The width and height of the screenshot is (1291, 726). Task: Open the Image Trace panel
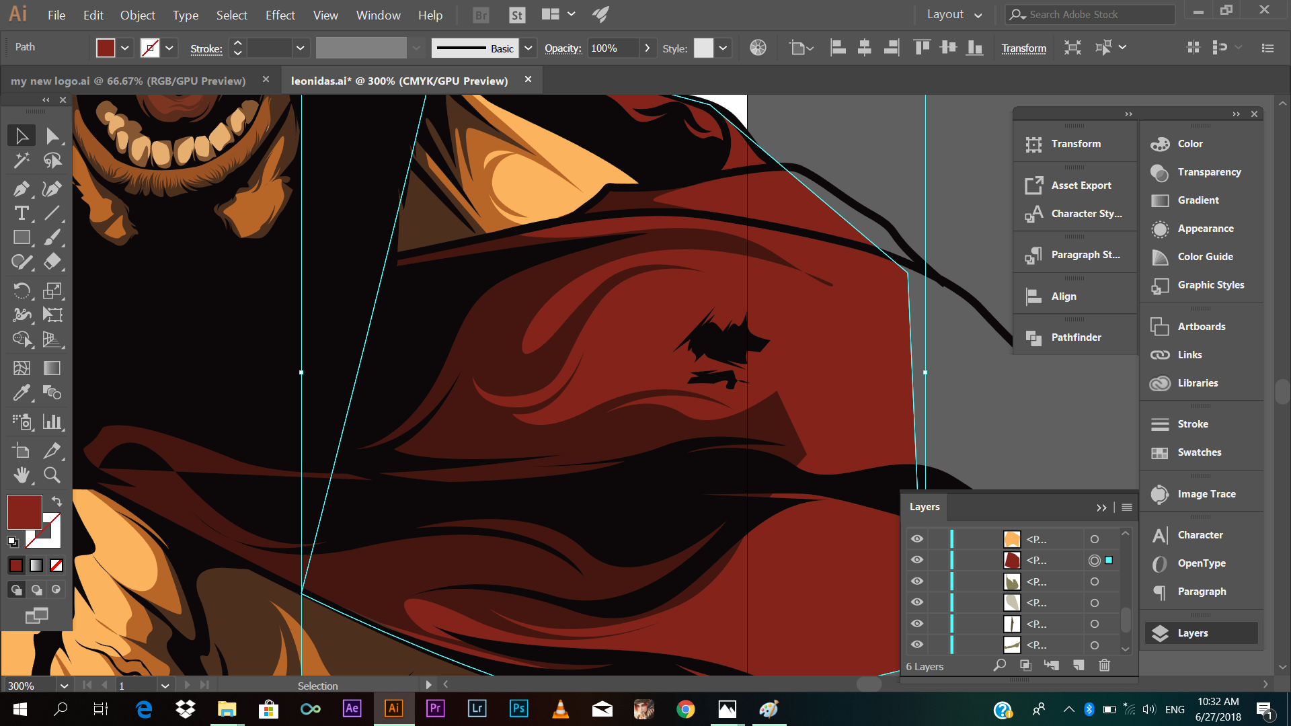click(x=1206, y=494)
